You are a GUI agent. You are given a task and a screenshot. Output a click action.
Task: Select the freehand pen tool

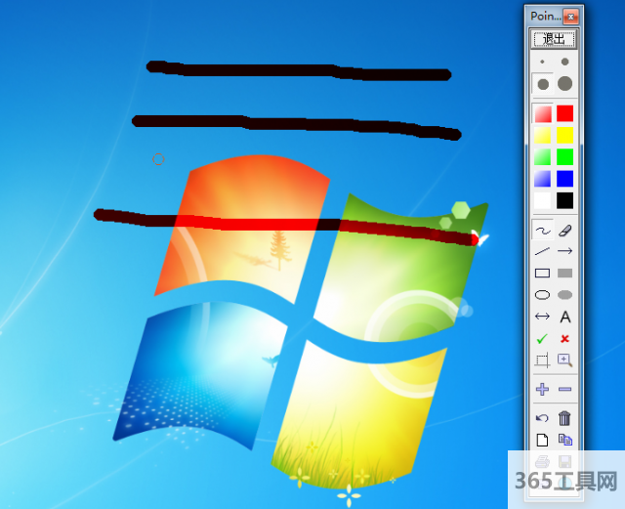click(542, 230)
